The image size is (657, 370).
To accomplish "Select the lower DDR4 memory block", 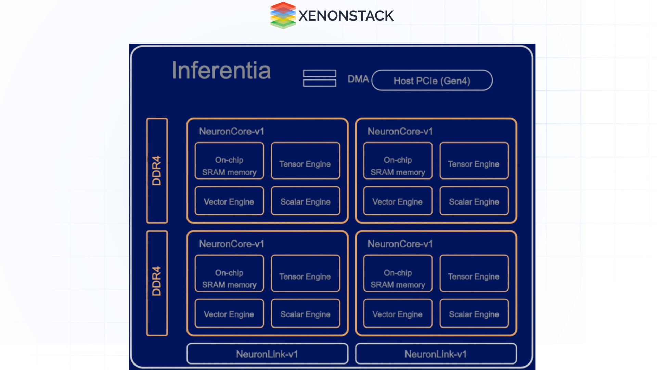I will pyautogui.click(x=157, y=283).
